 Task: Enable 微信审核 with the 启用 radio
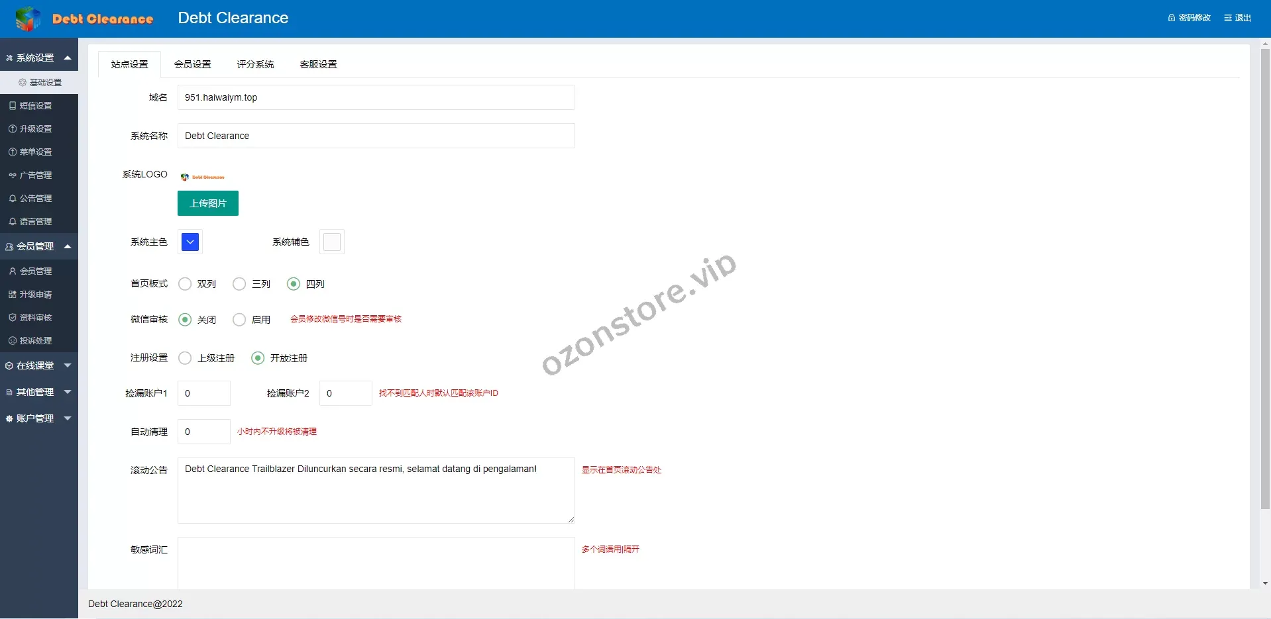[239, 320]
